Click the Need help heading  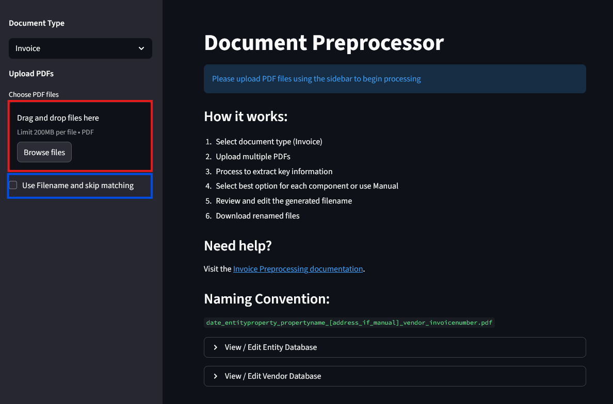tap(238, 246)
